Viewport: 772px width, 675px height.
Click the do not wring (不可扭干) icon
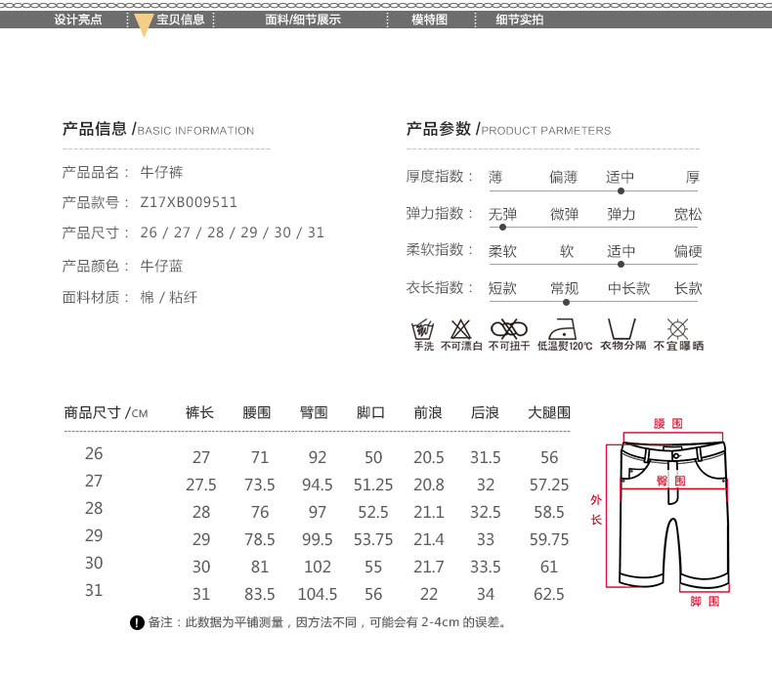point(508,328)
